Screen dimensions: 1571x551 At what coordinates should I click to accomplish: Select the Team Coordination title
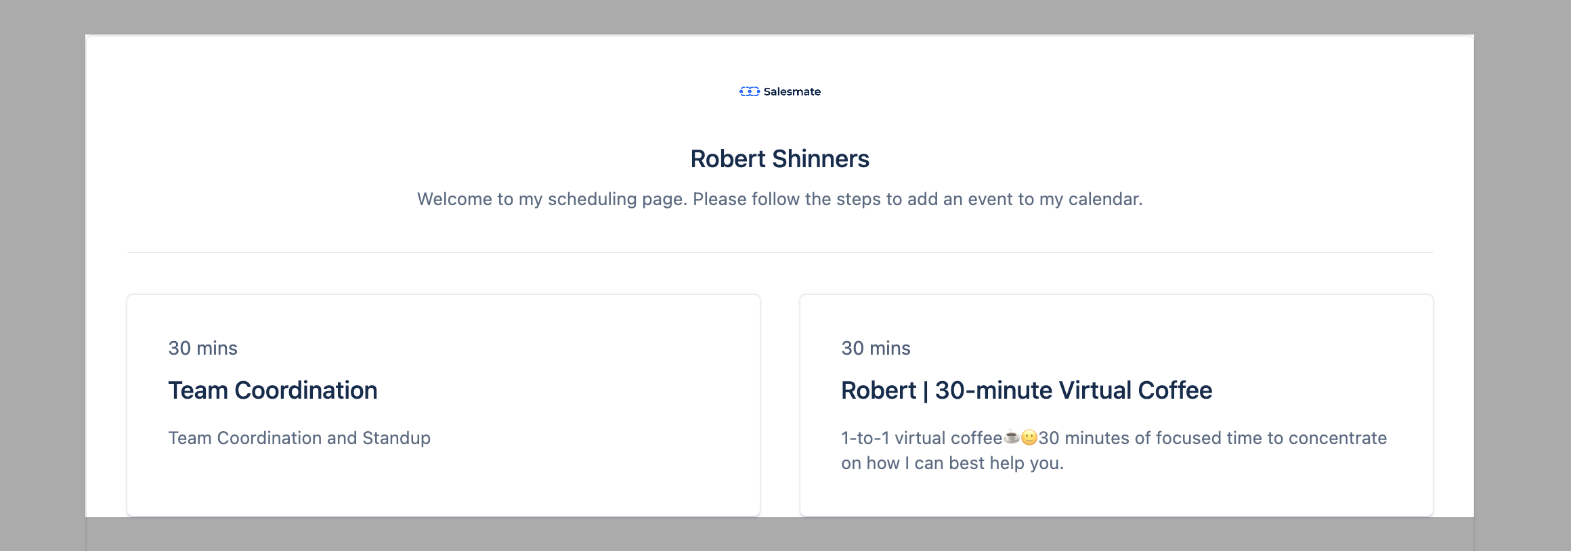pyautogui.click(x=273, y=391)
